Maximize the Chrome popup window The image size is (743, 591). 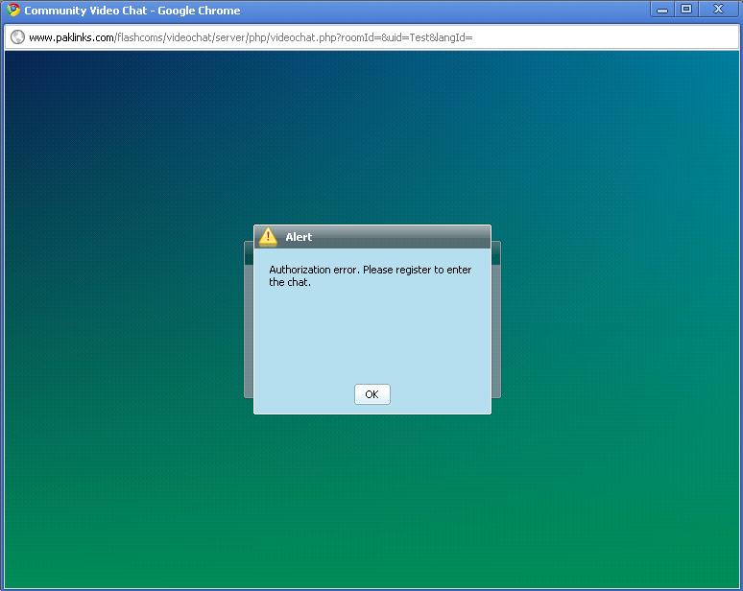coord(686,10)
